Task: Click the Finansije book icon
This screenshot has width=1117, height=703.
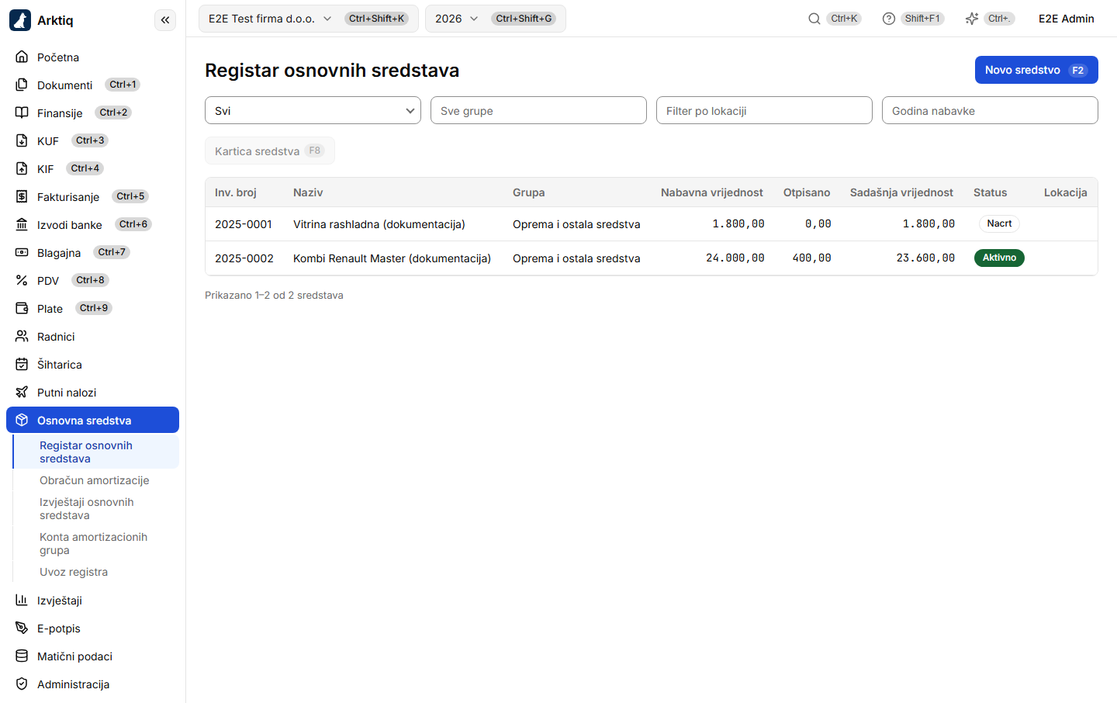Action: 22,113
